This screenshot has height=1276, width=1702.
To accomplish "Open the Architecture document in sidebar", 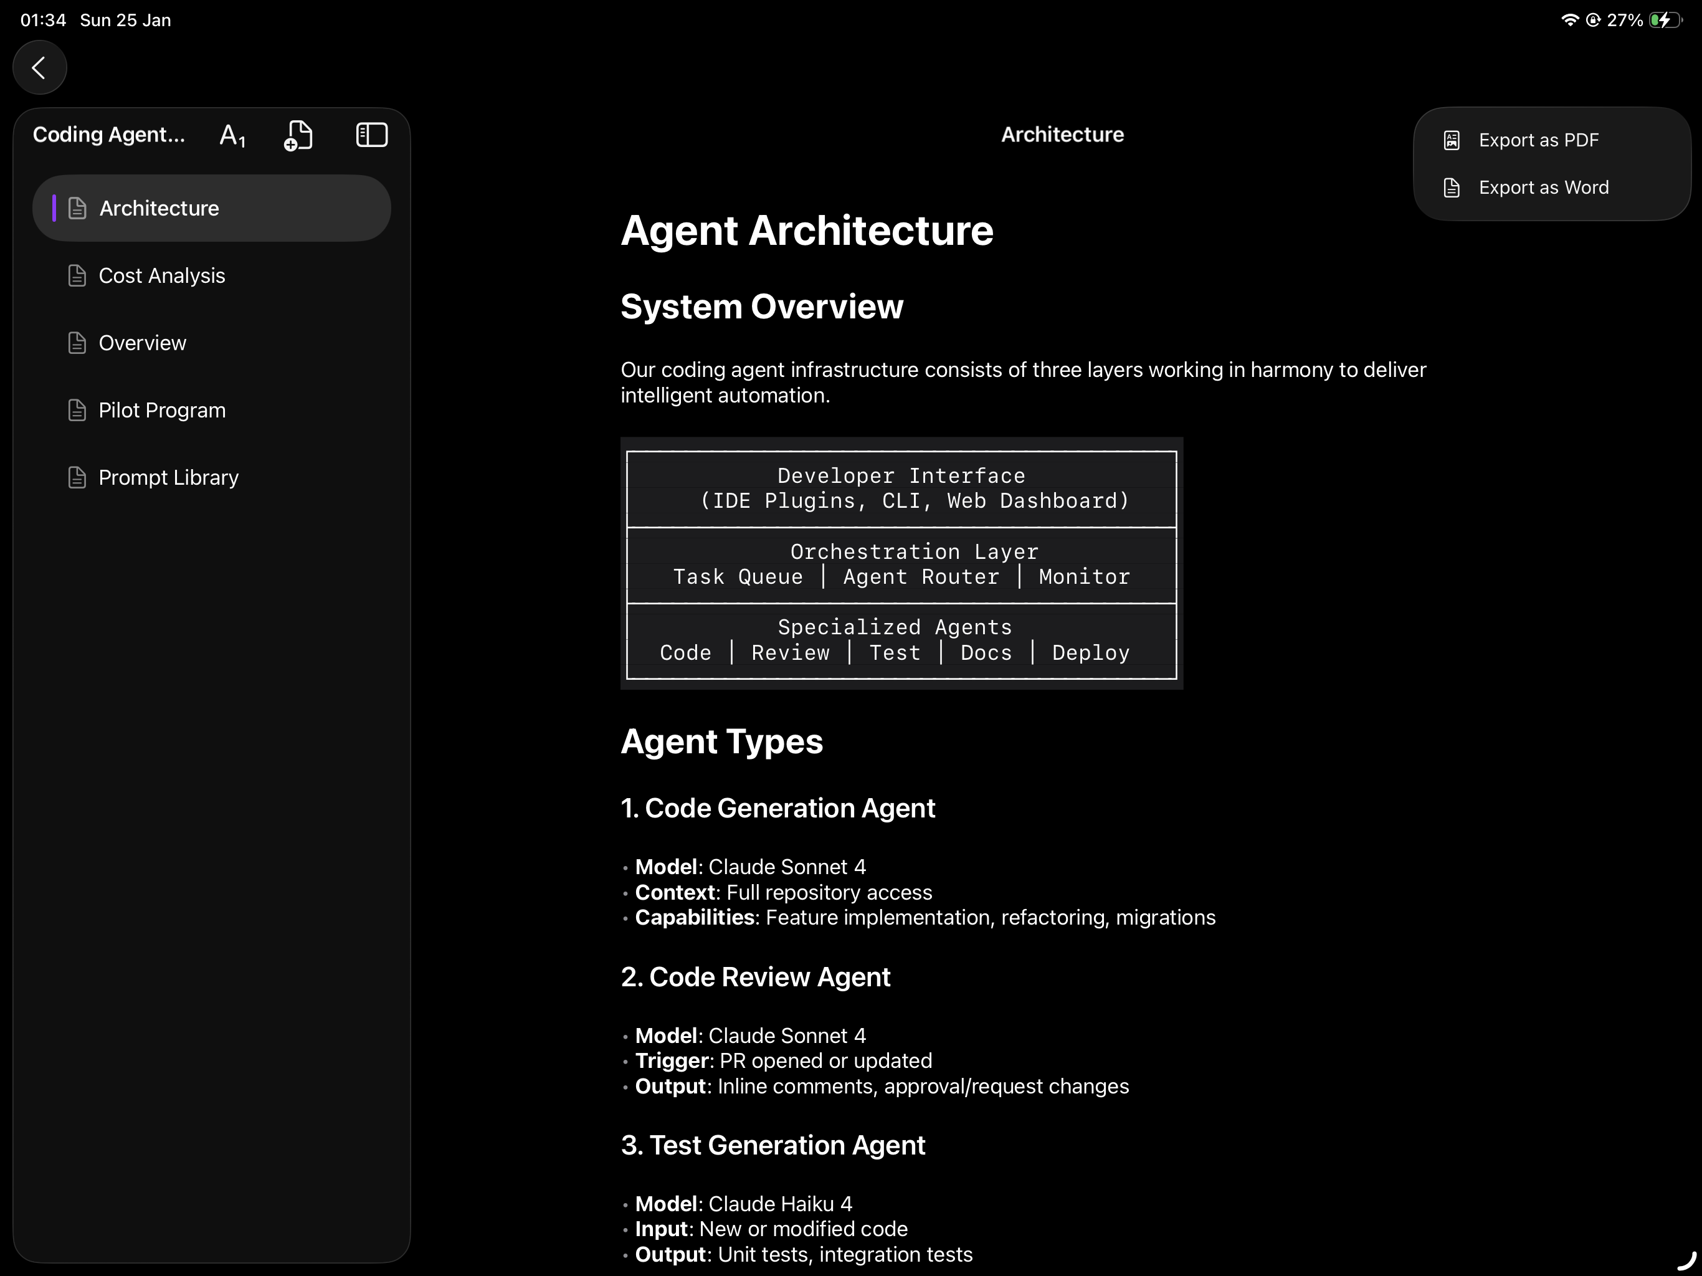I will 158,209.
